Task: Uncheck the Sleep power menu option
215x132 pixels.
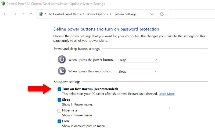Action: pos(59,100)
